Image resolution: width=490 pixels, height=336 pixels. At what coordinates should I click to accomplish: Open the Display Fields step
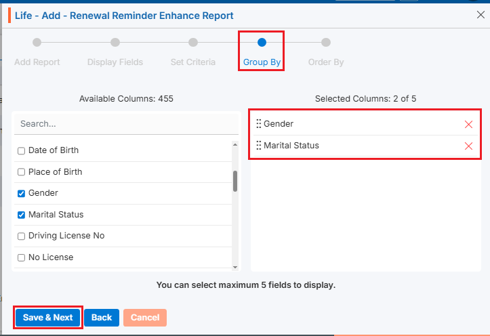pos(115,43)
